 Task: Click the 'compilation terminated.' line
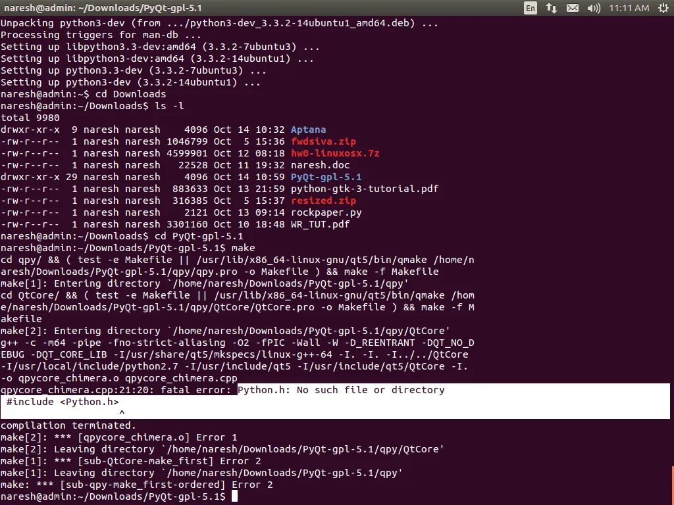(68, 425)
